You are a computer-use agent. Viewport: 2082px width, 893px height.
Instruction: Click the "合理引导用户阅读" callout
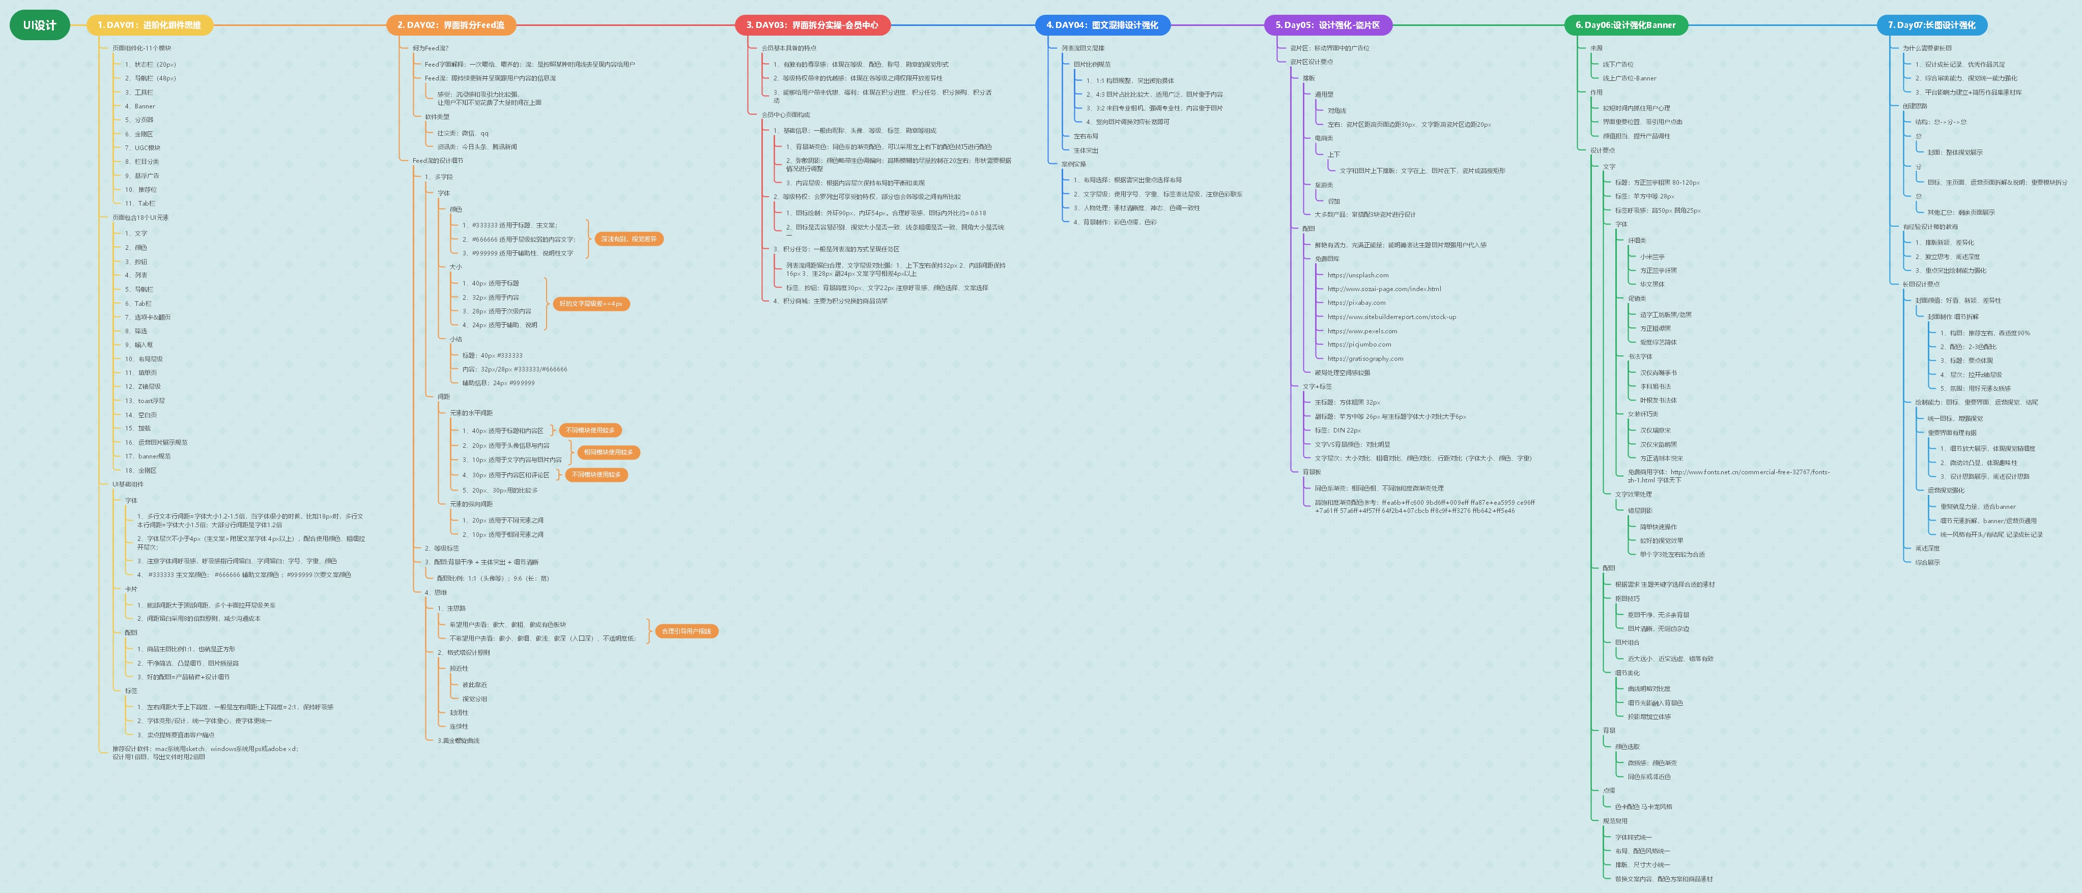coord(686,631)
